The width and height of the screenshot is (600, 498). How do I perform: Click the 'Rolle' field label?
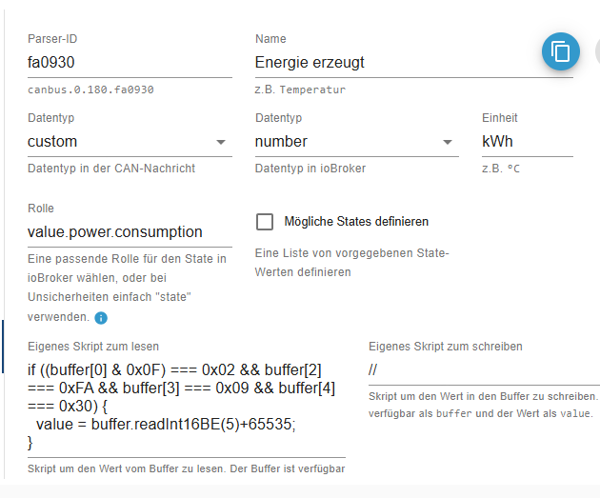click(41, 209)
